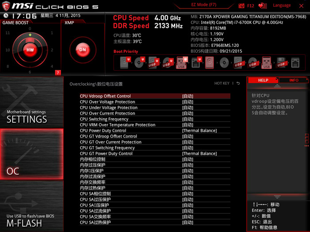Toggle the XMP ON button
The width and height of the screenshot is (310, 232).
coord(82,50)
